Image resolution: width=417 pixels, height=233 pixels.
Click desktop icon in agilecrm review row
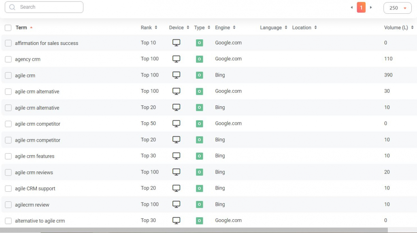tap(177, 204)
